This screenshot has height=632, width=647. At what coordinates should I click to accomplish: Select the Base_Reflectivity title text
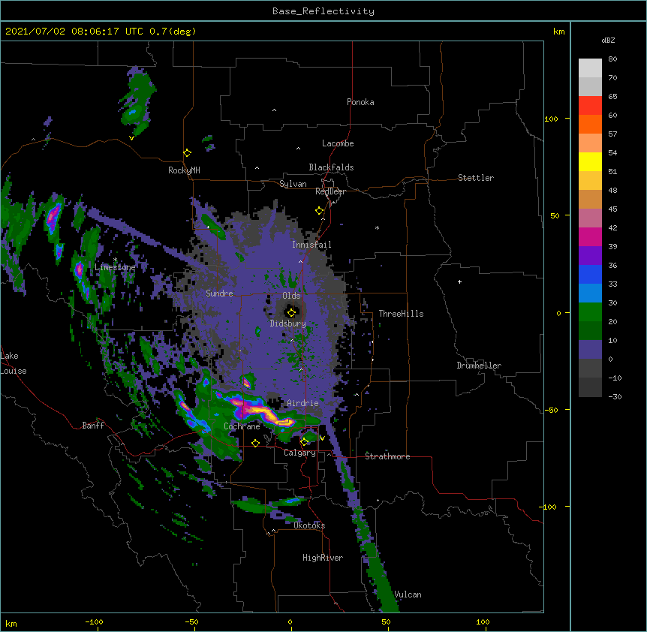[x=323, y=11]
